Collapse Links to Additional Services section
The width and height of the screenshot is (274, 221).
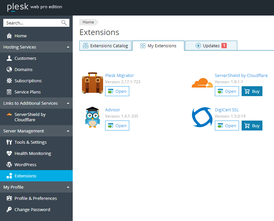(x=68, y=103)
